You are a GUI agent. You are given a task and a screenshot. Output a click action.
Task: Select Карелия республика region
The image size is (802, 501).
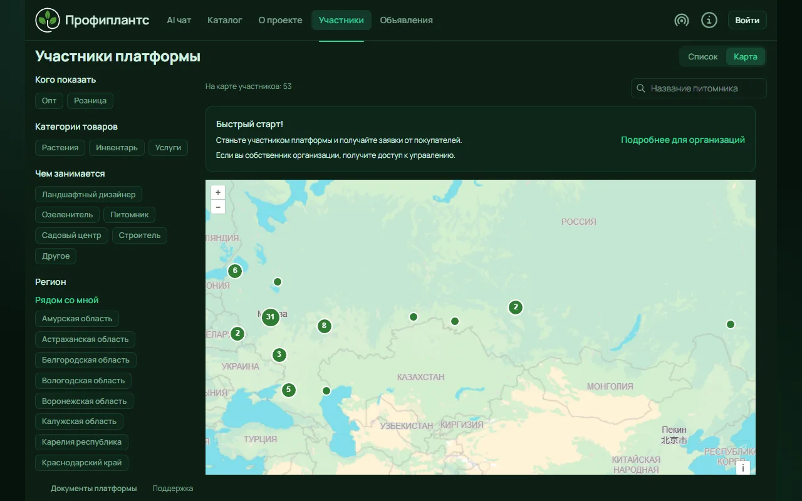click(82, 442)
